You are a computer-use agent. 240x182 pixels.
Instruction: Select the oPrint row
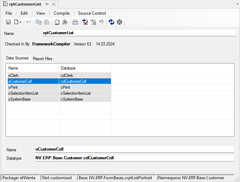[59, 87]
